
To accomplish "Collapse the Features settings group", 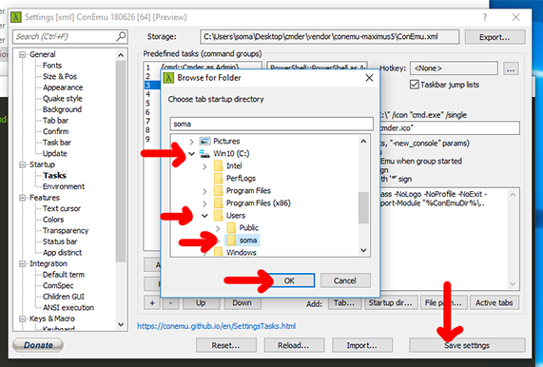I will click(x=23, y=198).
